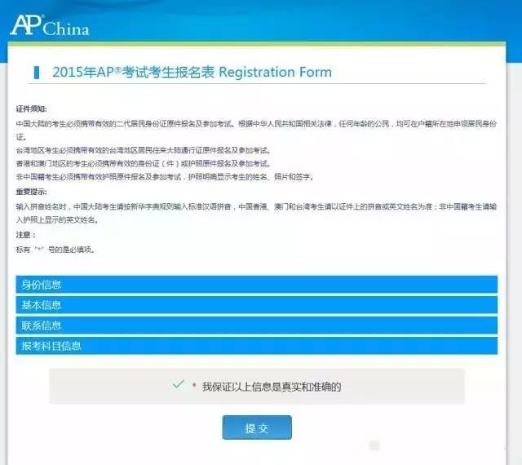Click the red required asterisk by the declaration
The image size is (522, 465).
pos(194,387)
